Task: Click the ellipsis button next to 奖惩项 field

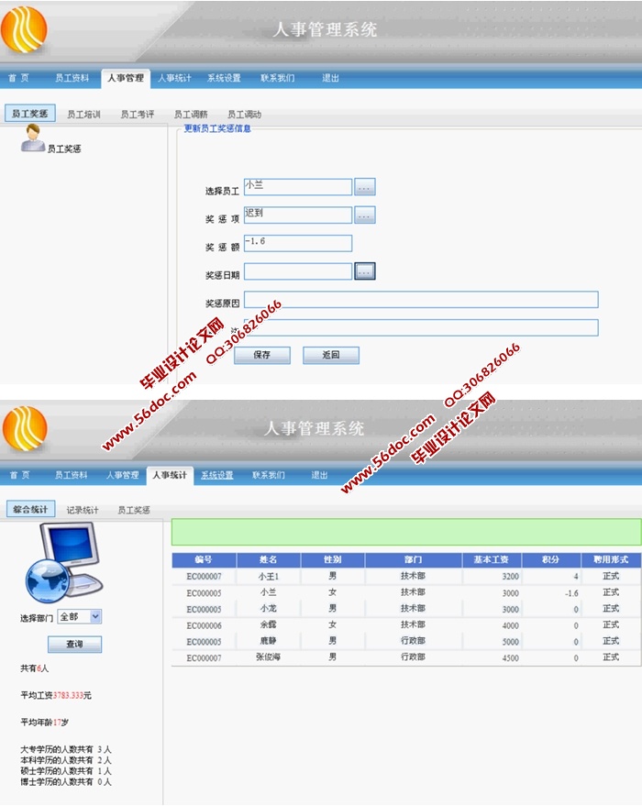Action: (365, 215)
